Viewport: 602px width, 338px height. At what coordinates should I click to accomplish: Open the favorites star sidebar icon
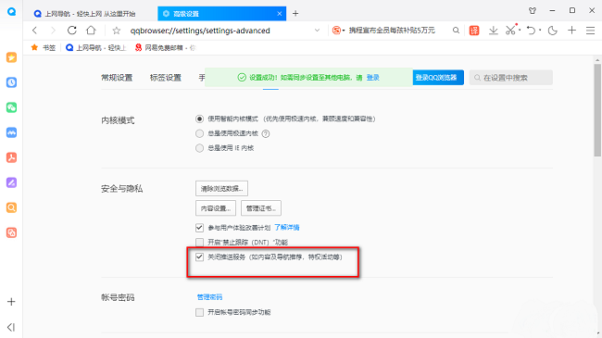(x=11, y=57)
